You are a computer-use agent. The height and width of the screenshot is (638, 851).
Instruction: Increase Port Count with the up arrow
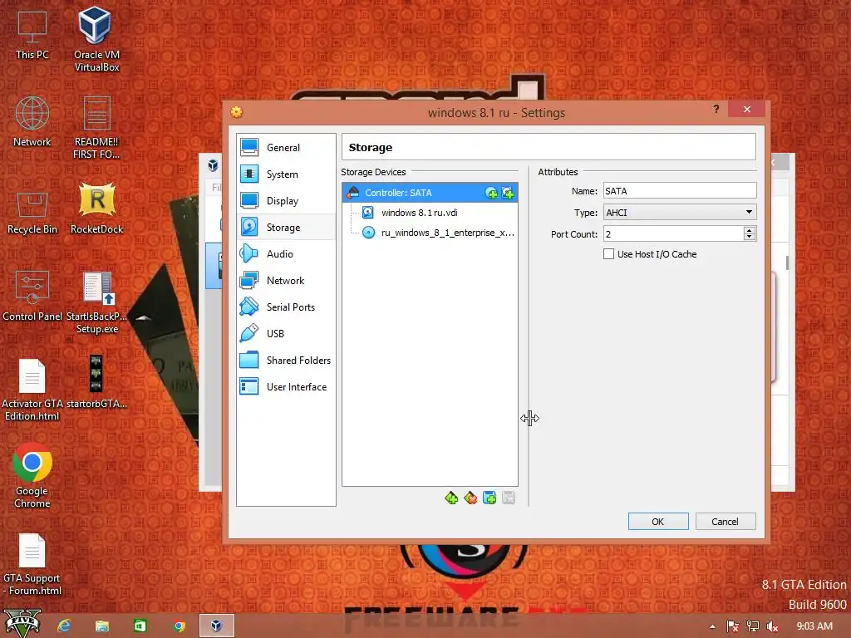point(750,230)
